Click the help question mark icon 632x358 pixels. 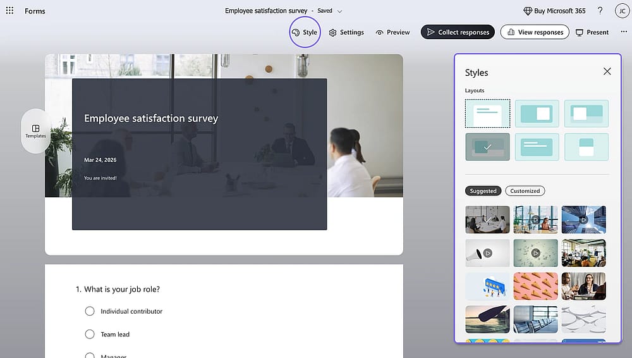(x=600, y=11)
